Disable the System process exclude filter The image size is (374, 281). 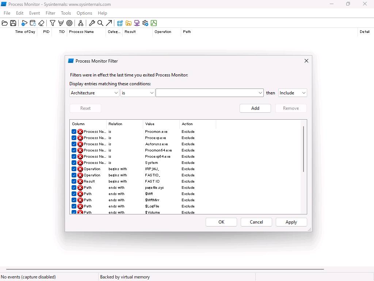click(x=74, y=162)
